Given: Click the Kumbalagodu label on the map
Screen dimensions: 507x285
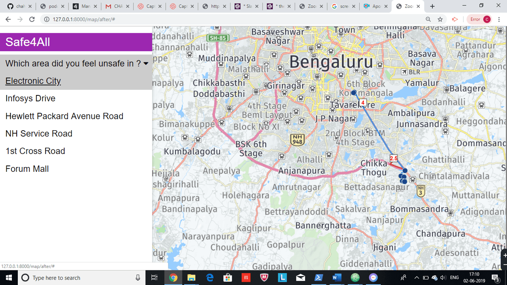Looking at the screenshot, I should [x=192, y=152].
